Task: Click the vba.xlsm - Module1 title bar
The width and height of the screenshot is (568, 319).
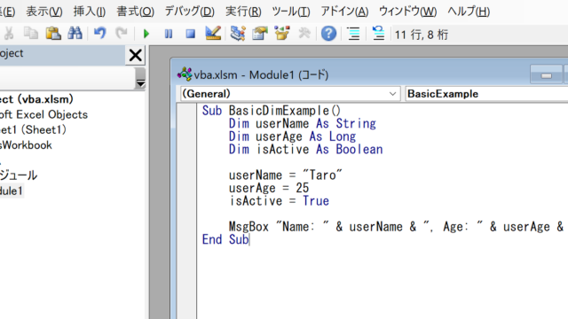Action: (x=261, y=74)
